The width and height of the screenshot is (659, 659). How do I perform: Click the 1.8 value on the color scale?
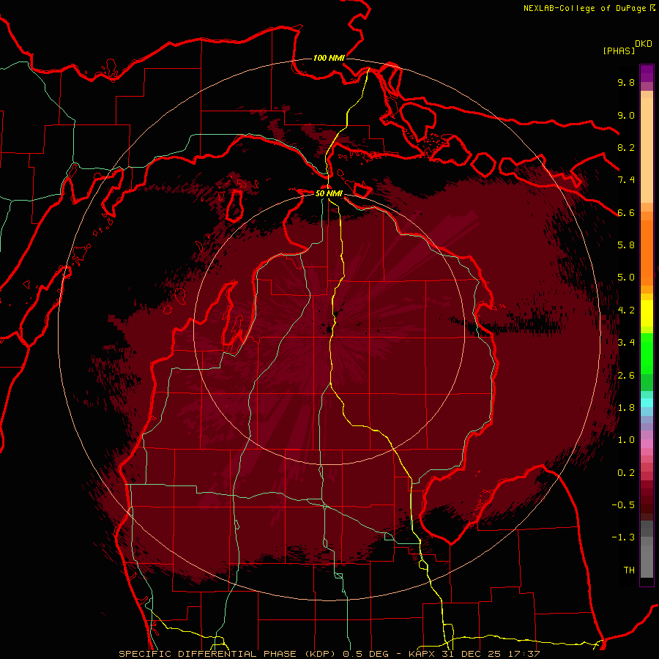pyautogui.click(x=626, y=408)
